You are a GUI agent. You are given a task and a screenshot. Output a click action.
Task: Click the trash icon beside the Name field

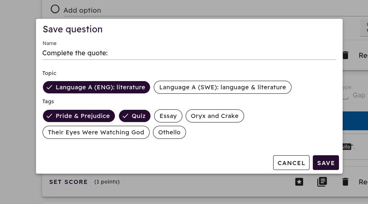click(x=345, y=55)
